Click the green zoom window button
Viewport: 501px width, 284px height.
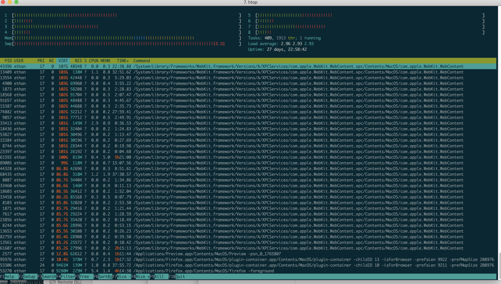[16, 2]
